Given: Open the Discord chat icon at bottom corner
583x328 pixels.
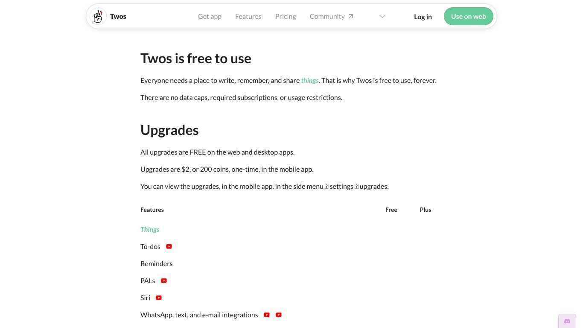Looking at the screenshot, I should click(567, 321).
